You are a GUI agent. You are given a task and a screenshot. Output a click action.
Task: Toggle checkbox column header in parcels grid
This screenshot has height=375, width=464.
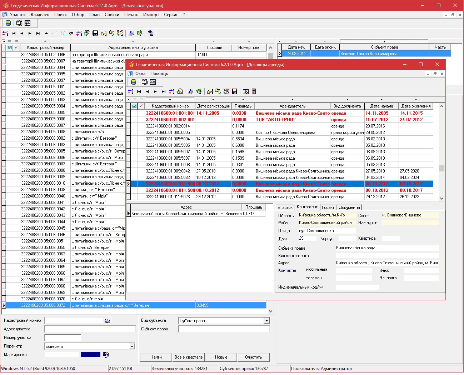point(10,47)
